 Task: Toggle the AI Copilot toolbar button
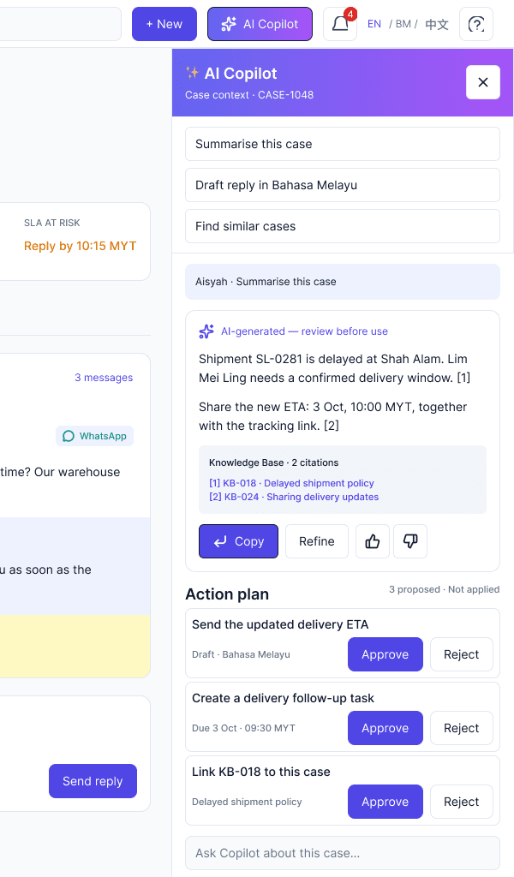[260, 24]
